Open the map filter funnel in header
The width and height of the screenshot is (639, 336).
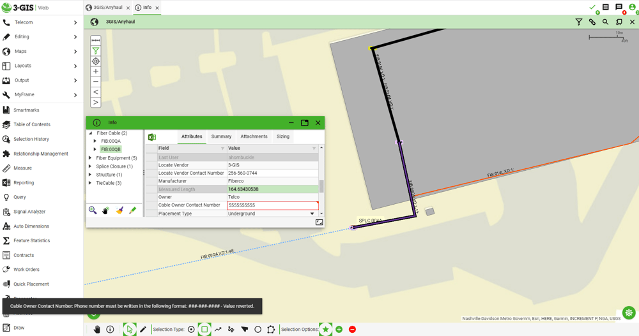579,22
